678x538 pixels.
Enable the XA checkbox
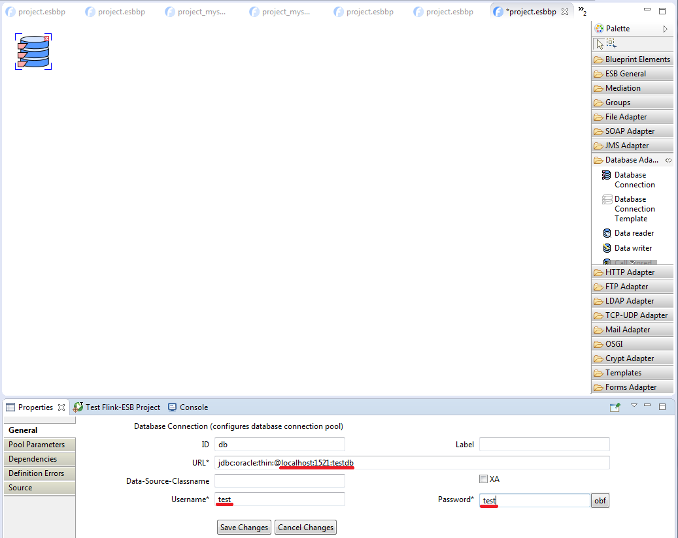(x=484, y=479)
